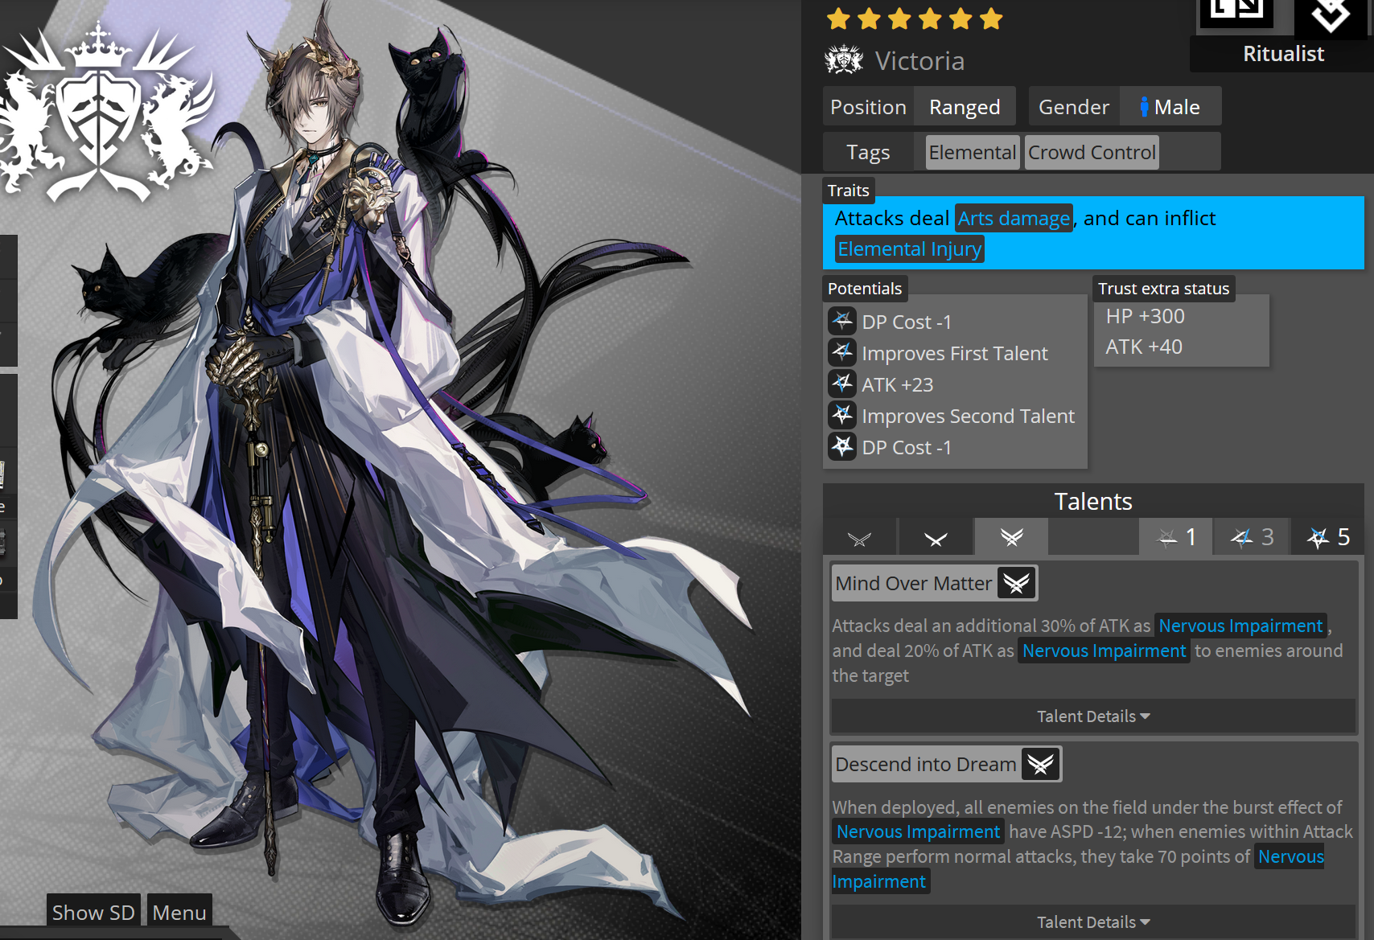Click the Improves First Talent potential icon

click(842, 352)
